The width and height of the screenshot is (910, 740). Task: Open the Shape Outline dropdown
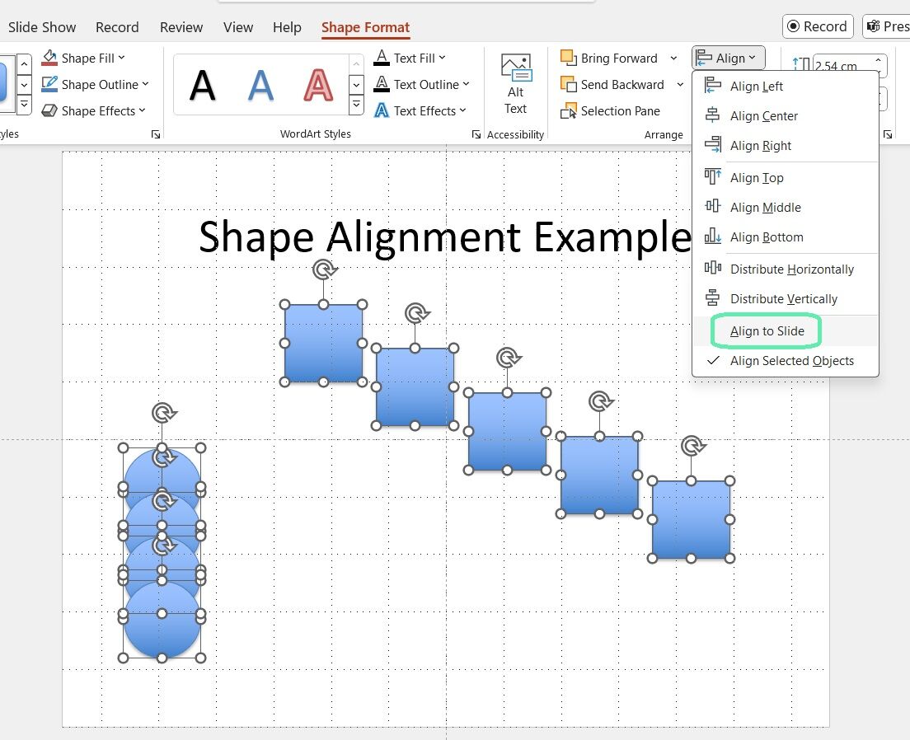tap(95, 85)
